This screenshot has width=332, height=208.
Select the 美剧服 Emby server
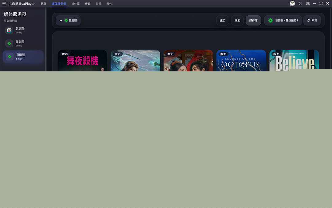pyautogui.click(x=23, y=43)
